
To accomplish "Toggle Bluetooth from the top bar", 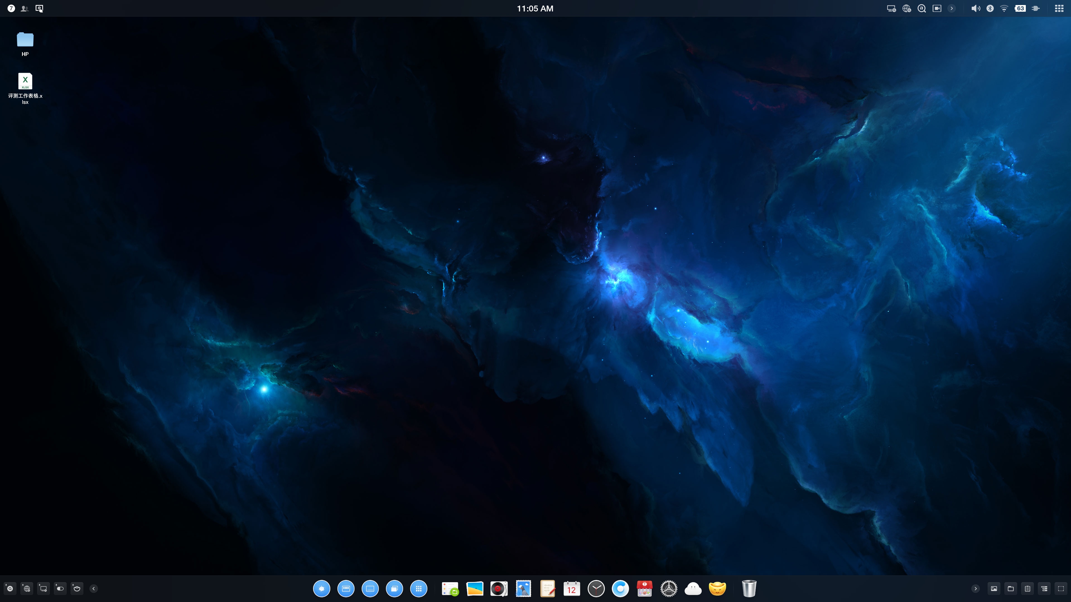I will point(990,8).
